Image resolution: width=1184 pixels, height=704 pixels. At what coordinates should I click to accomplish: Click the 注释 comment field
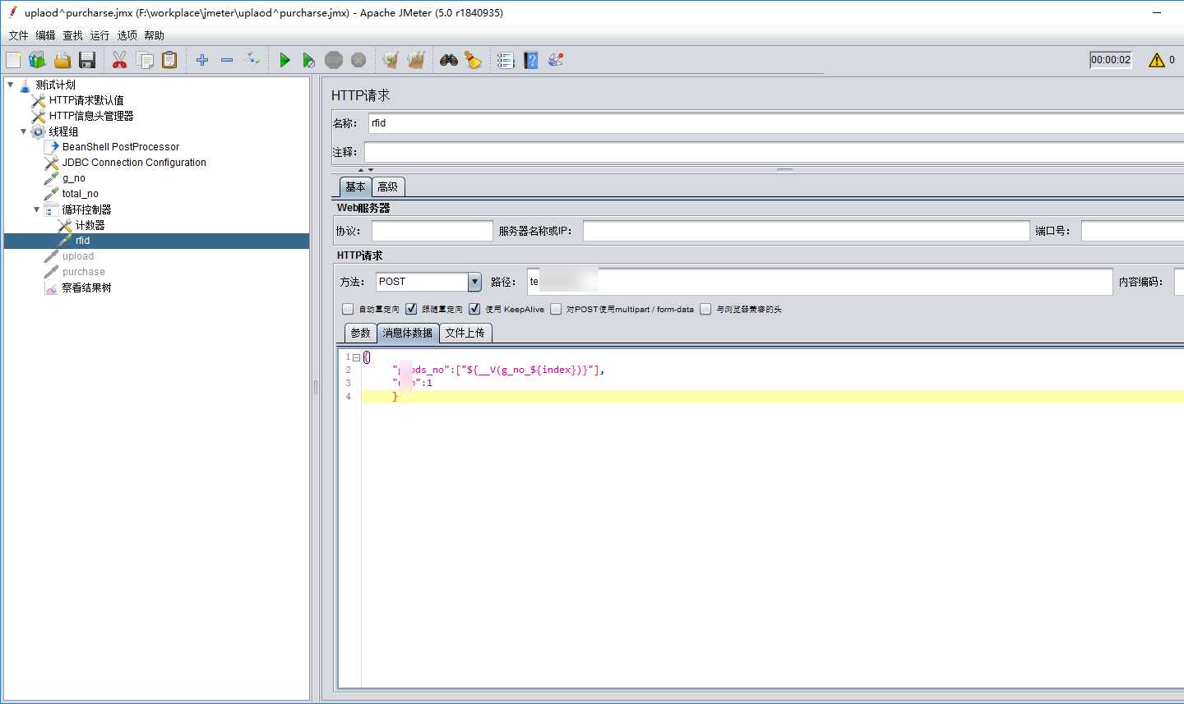[x=775, y=152]
